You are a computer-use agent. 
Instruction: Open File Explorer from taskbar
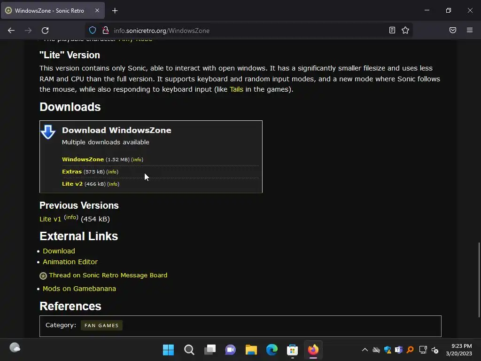[x=251, y=350]
